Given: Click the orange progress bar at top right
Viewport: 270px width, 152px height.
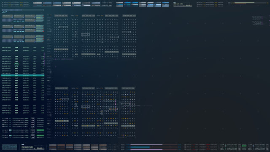Looking at the screenshot, I should coord(240,4).
